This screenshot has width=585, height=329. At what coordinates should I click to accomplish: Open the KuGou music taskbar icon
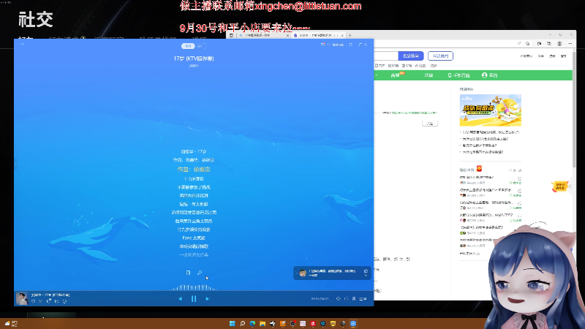pos(353,323)
